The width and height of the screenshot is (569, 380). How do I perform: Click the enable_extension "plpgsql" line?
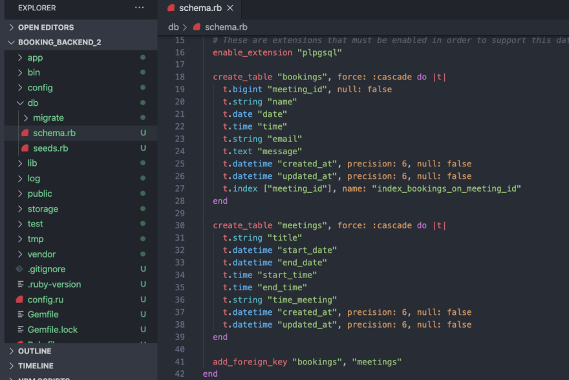click(x=277, y=52)
